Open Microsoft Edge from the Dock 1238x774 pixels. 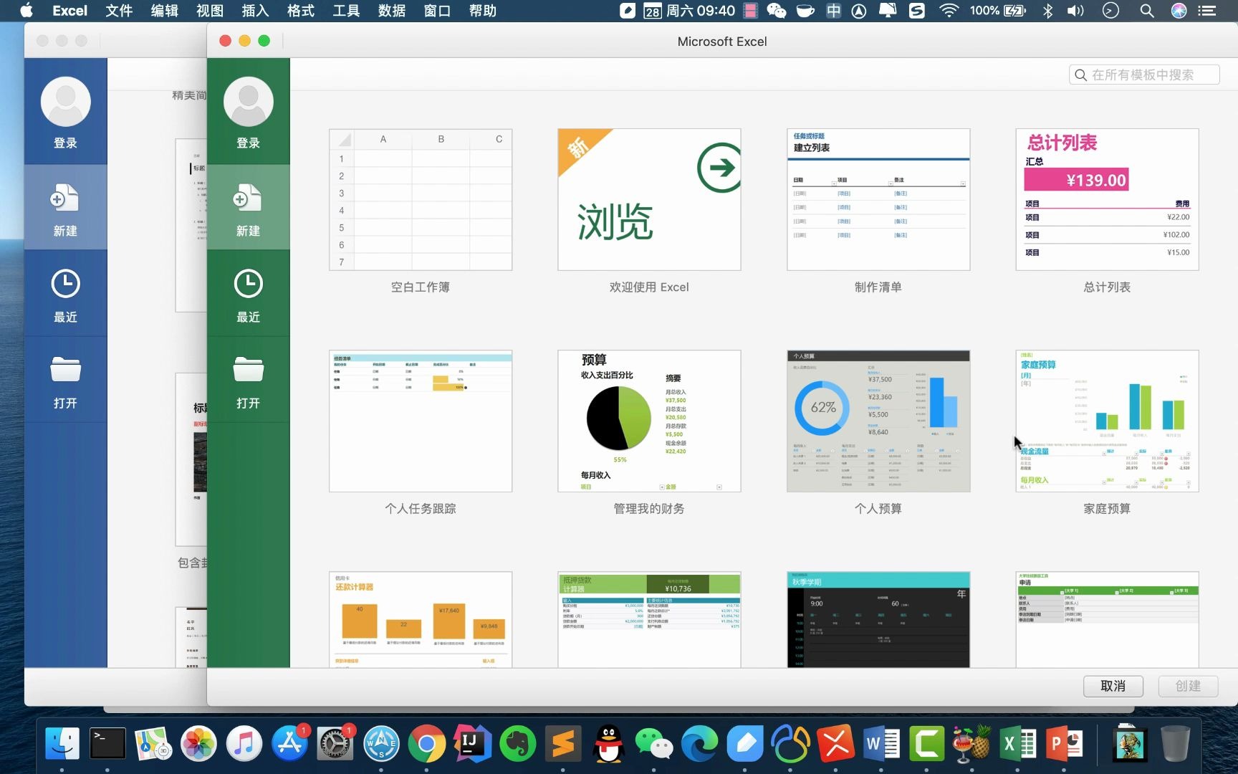699,744
